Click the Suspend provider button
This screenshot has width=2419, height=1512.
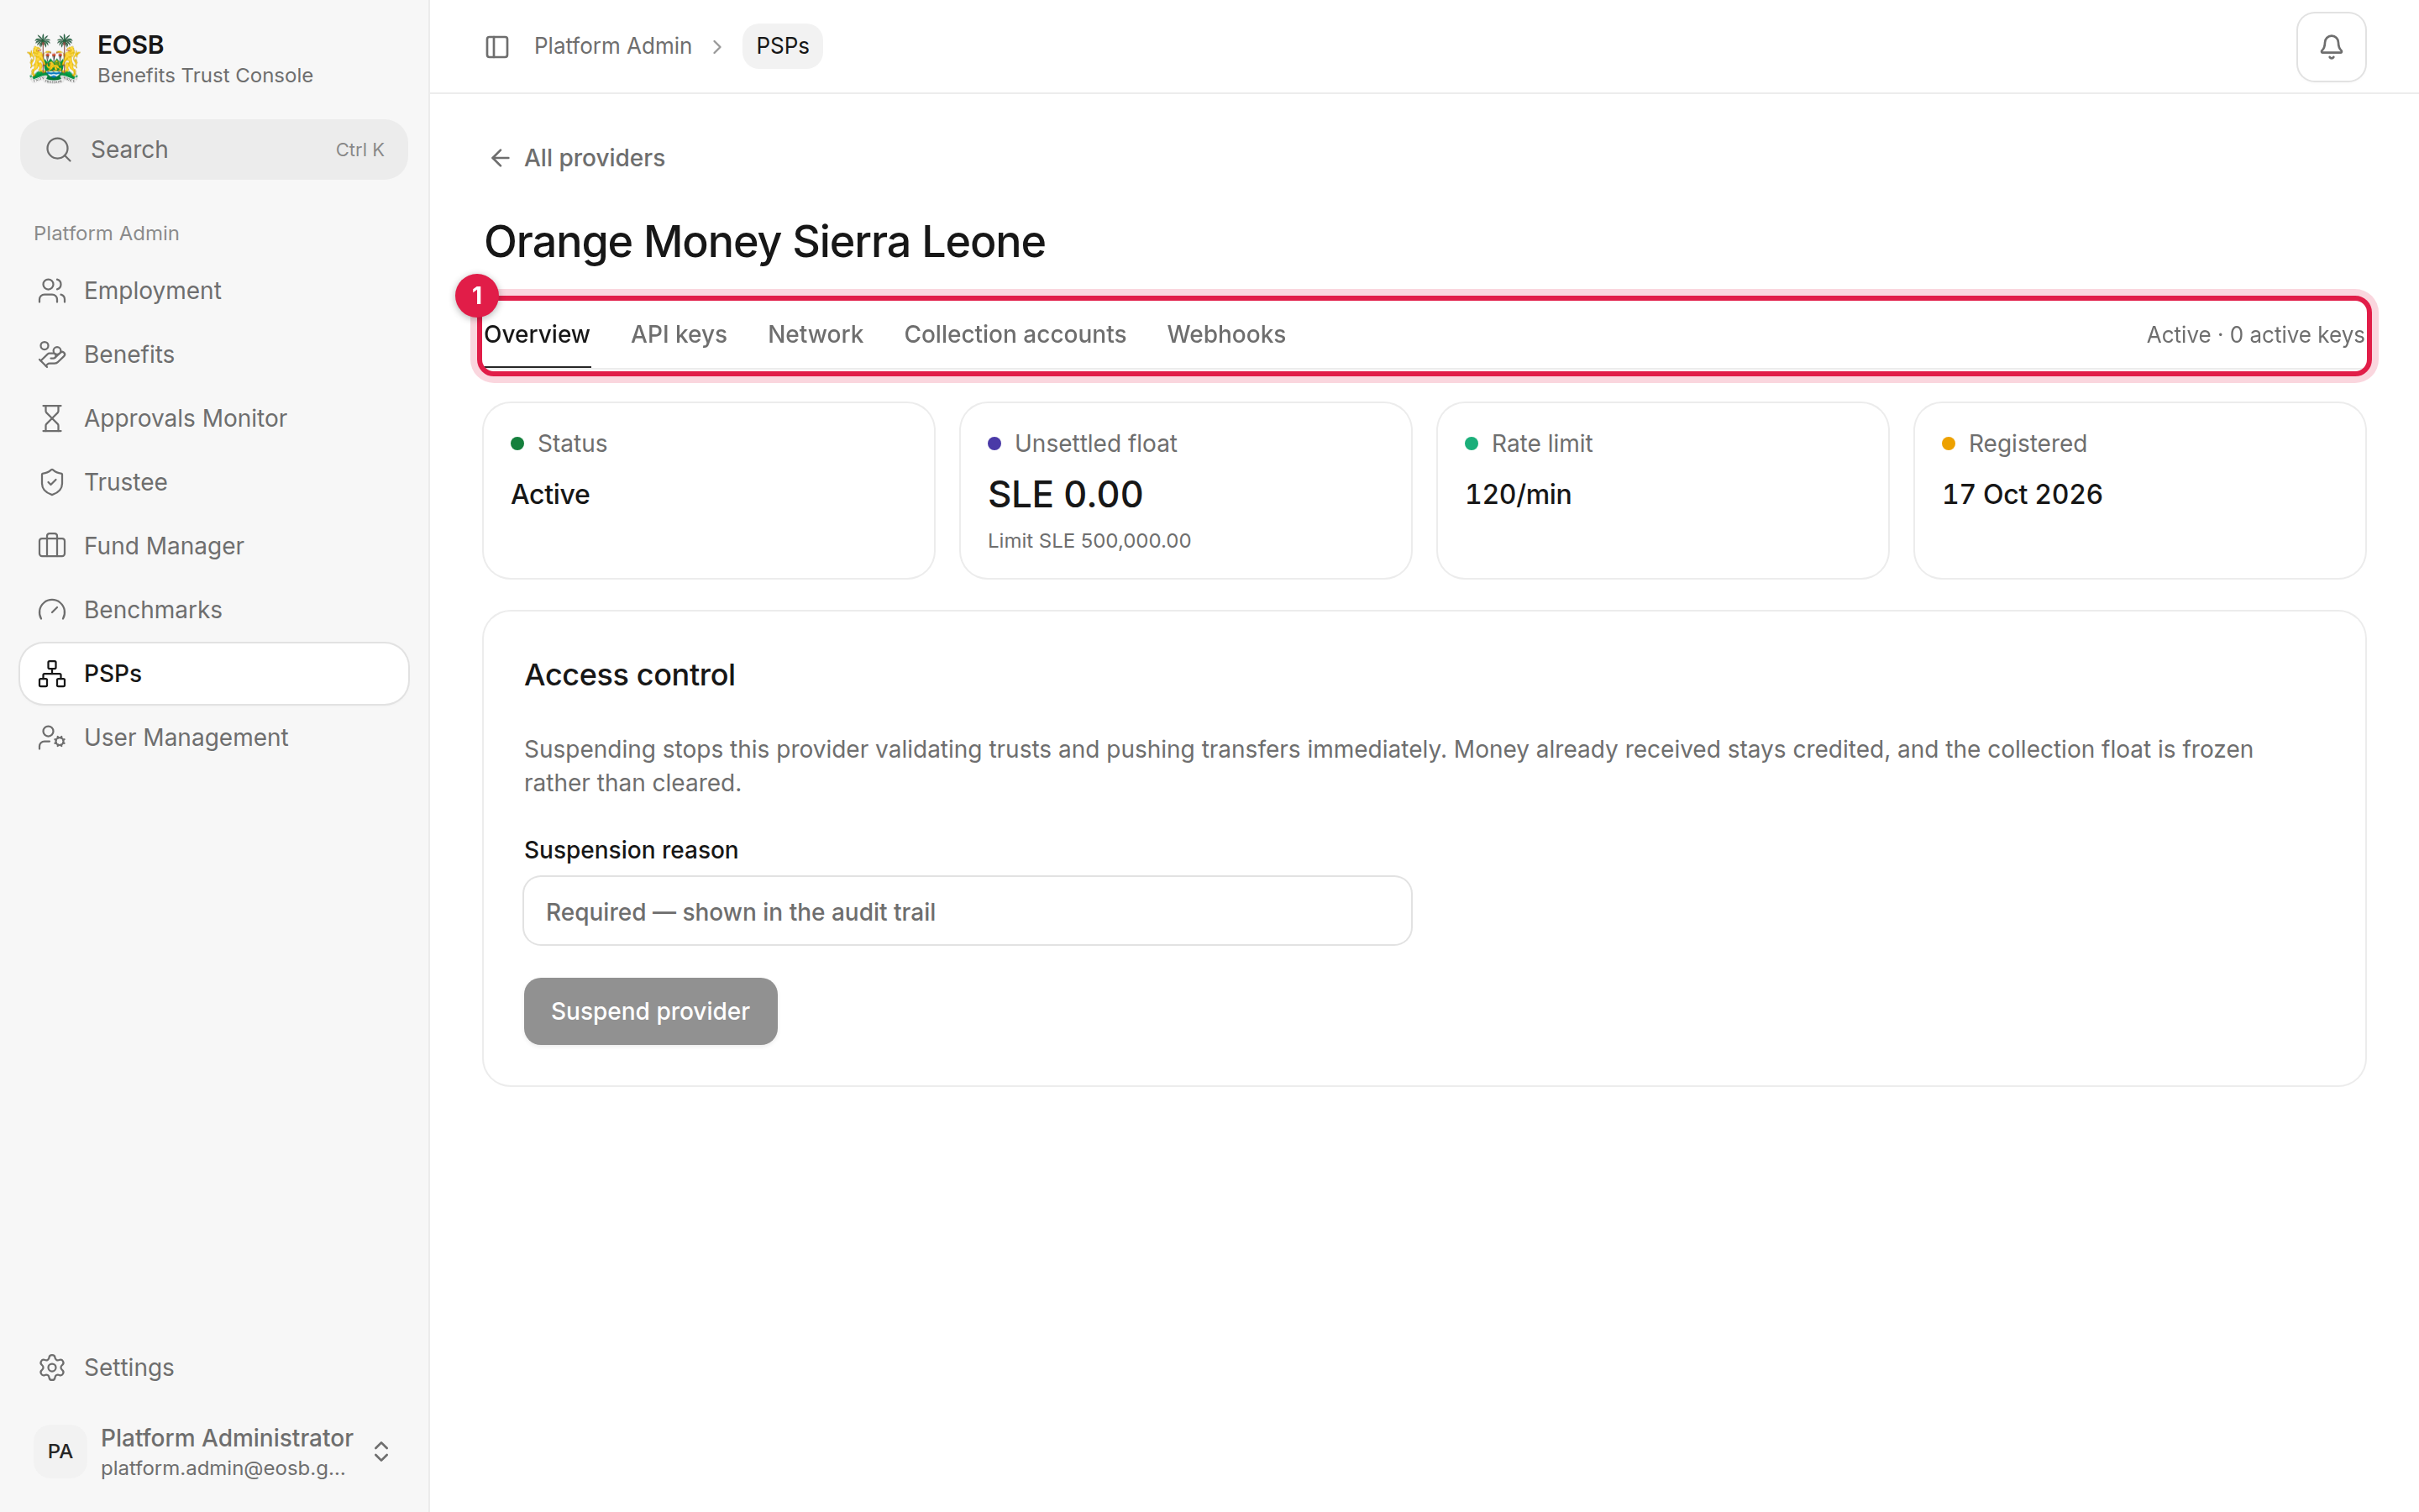click(650, 1011)
